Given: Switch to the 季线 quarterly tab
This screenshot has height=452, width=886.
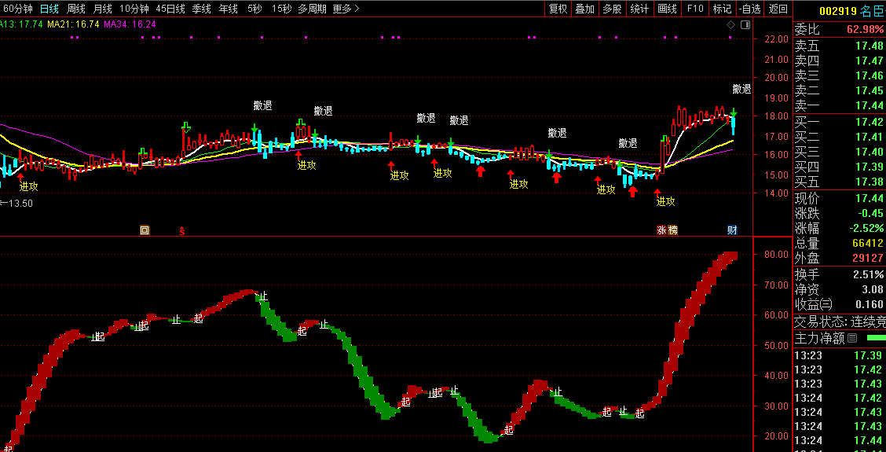Looking at the screenshot, I should tap(201, 9).
